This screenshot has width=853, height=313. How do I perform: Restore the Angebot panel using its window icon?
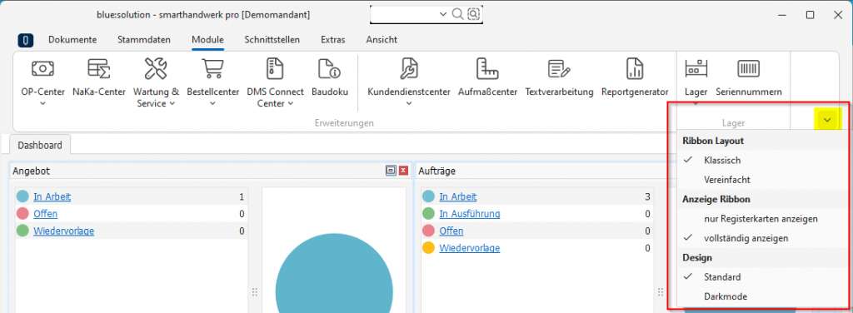[390, 171]
